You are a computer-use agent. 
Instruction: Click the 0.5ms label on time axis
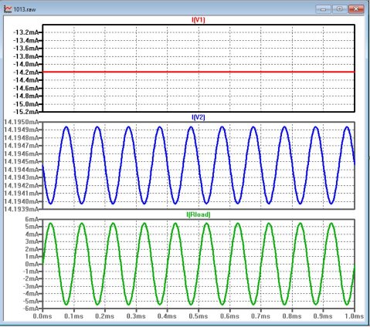[199, 316]
